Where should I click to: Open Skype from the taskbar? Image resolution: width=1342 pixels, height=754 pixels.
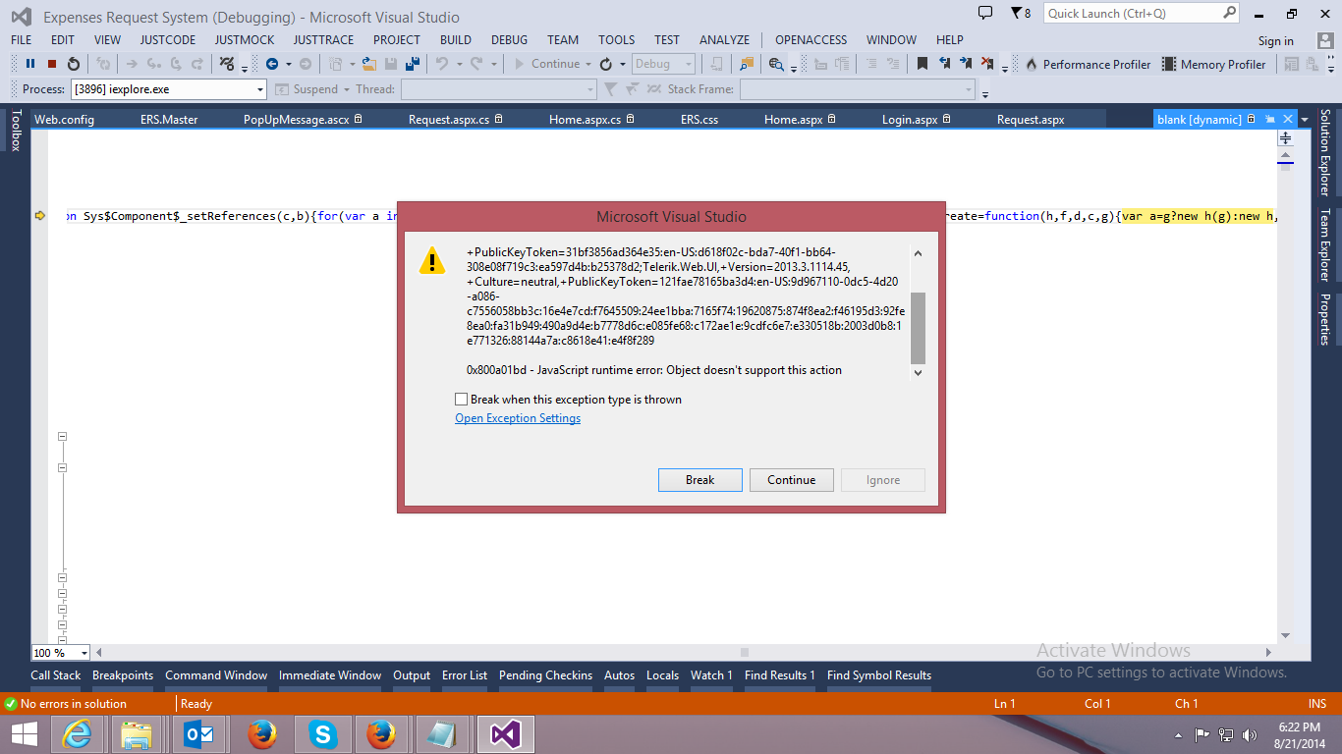point(322,733)
